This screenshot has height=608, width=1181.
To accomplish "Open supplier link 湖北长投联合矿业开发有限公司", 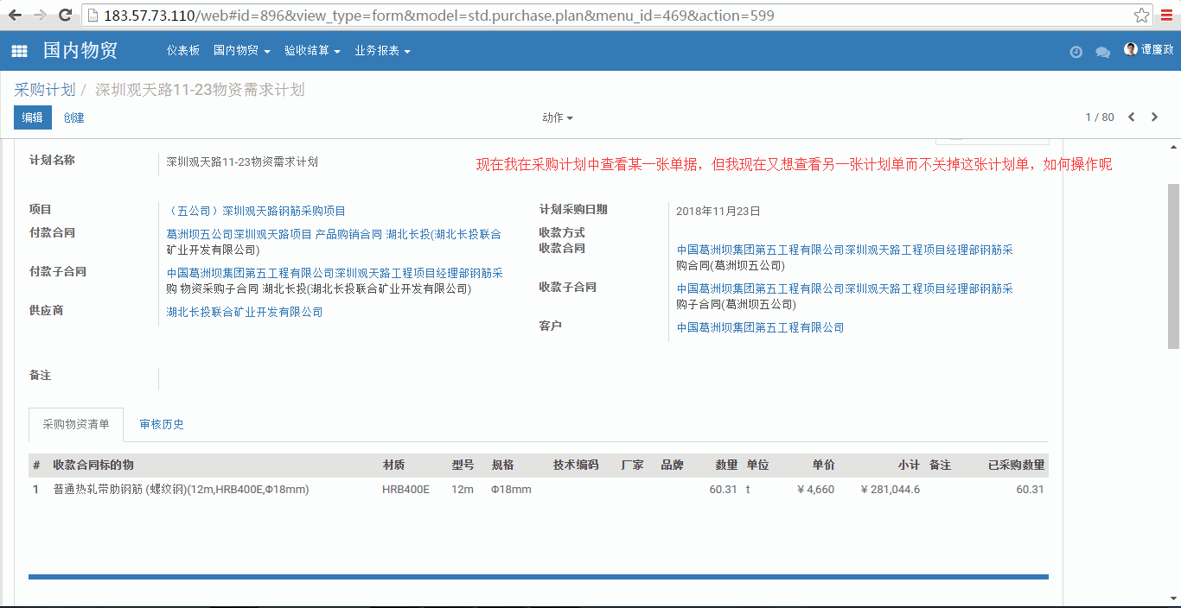I will [245, 312].
